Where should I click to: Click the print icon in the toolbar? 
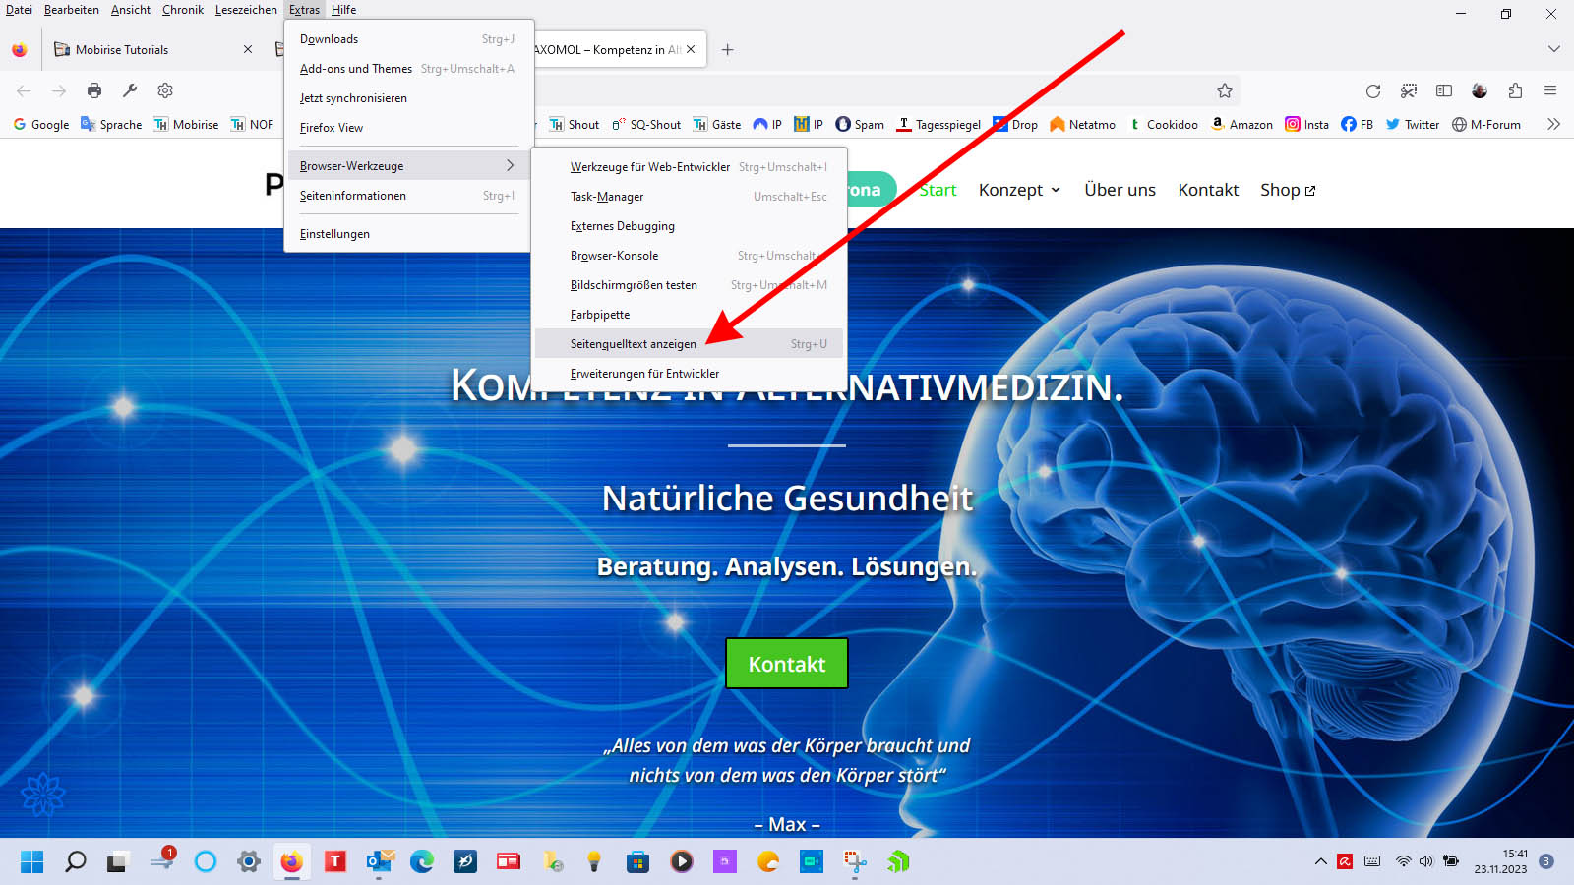pos(94,90)
